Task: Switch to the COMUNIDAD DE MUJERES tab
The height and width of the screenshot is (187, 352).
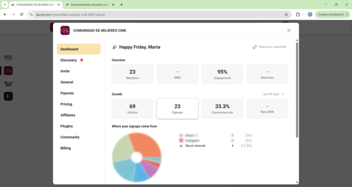Action: point(36,5)
